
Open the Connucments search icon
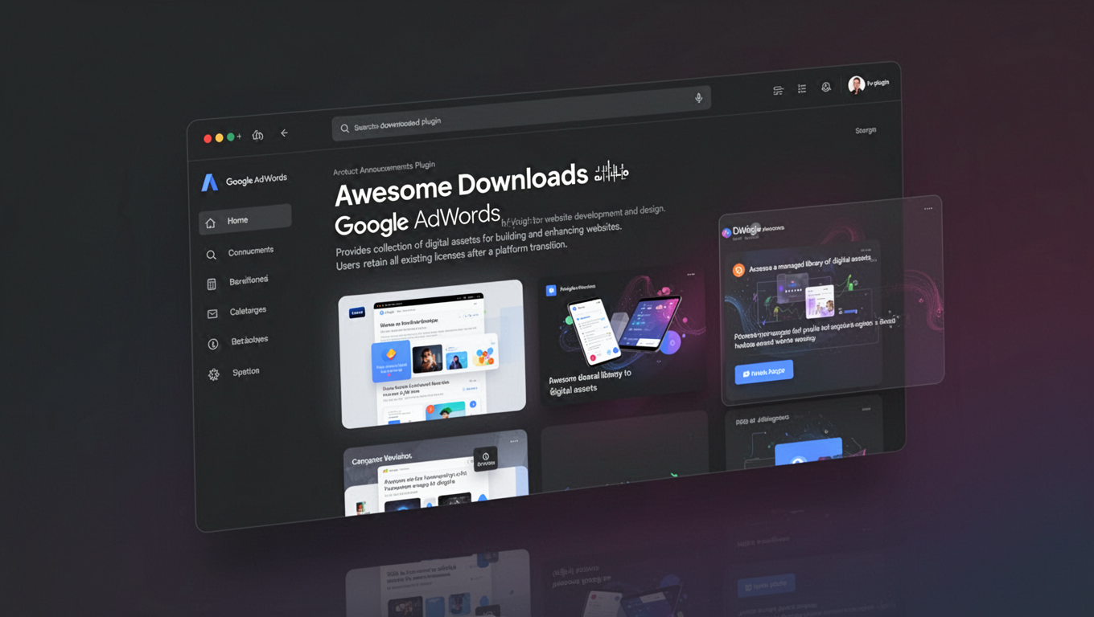211,253
